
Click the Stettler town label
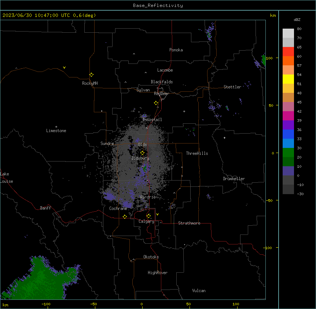(x=232, y=87)
